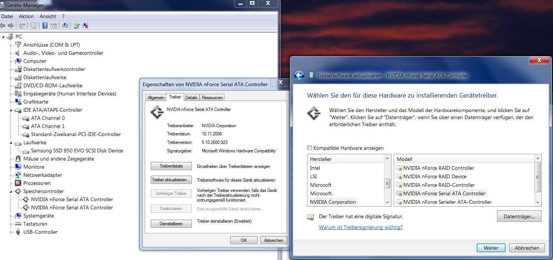The height and width of the screenshot is (260, 553).
Task: Click the PC root node computer icon
Action: click(10, 37)
